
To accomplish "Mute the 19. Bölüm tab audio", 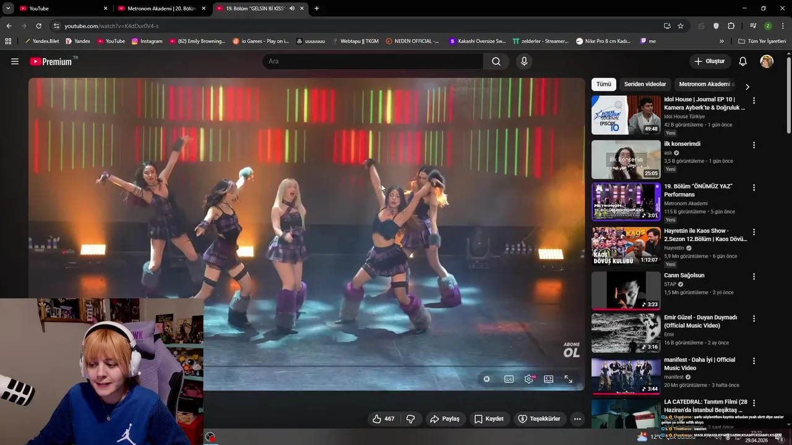I will (292, 9).
